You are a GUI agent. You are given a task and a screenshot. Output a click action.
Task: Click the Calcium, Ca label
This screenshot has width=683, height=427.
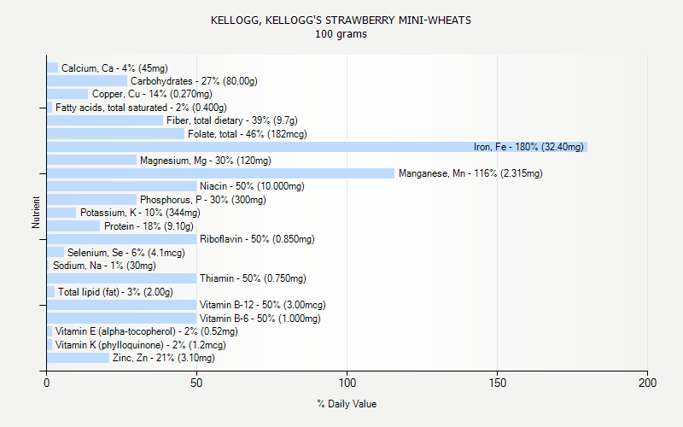pos(114,68)
